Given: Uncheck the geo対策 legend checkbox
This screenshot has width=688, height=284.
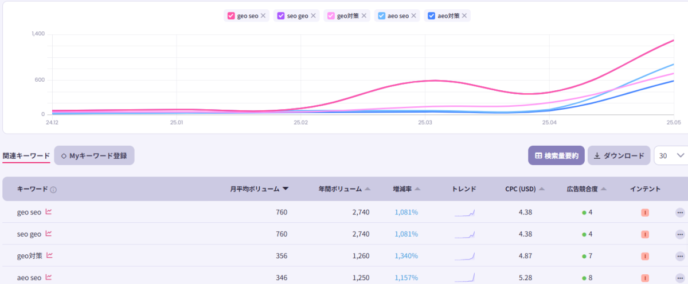Looking at the screenshot, I should point(331,16).
